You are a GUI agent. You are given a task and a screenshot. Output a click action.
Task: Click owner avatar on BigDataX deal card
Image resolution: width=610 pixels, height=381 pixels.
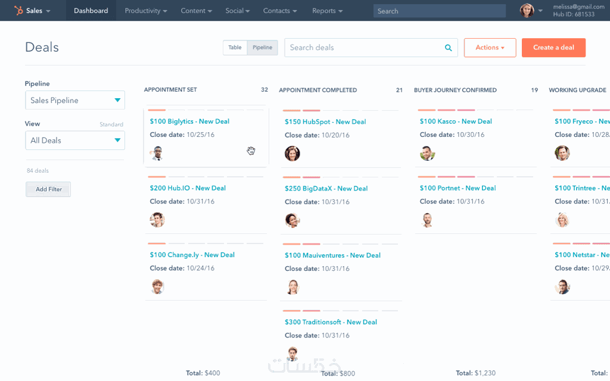292,220
